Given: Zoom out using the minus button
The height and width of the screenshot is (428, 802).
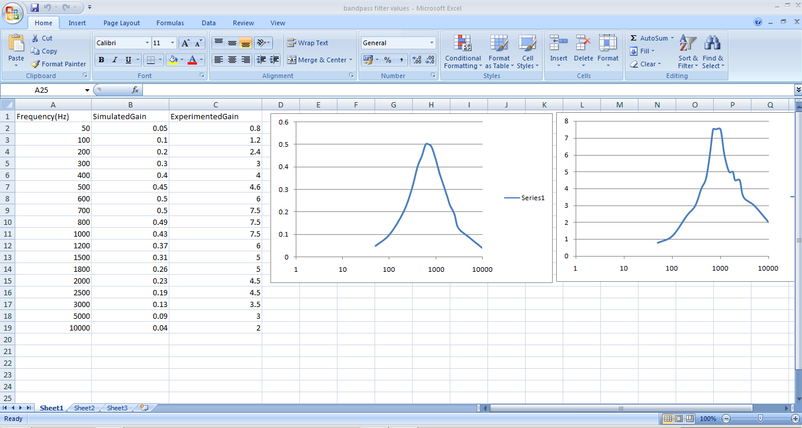Looking at the screenshot, I should click(x=726, y=419).
